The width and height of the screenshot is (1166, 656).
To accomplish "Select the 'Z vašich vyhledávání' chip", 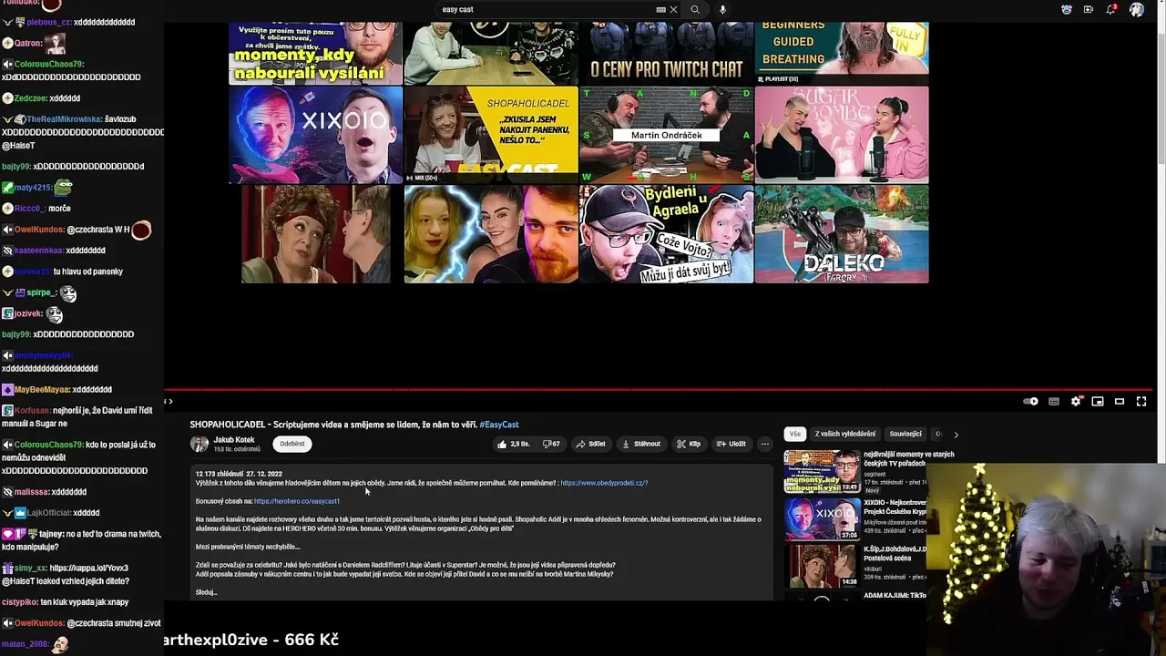I will (x=845, y=434).
